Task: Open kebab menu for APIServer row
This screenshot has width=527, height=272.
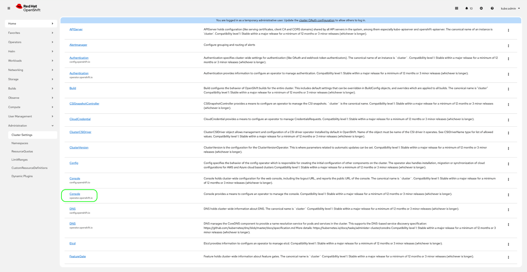Action: click(508, 30)
